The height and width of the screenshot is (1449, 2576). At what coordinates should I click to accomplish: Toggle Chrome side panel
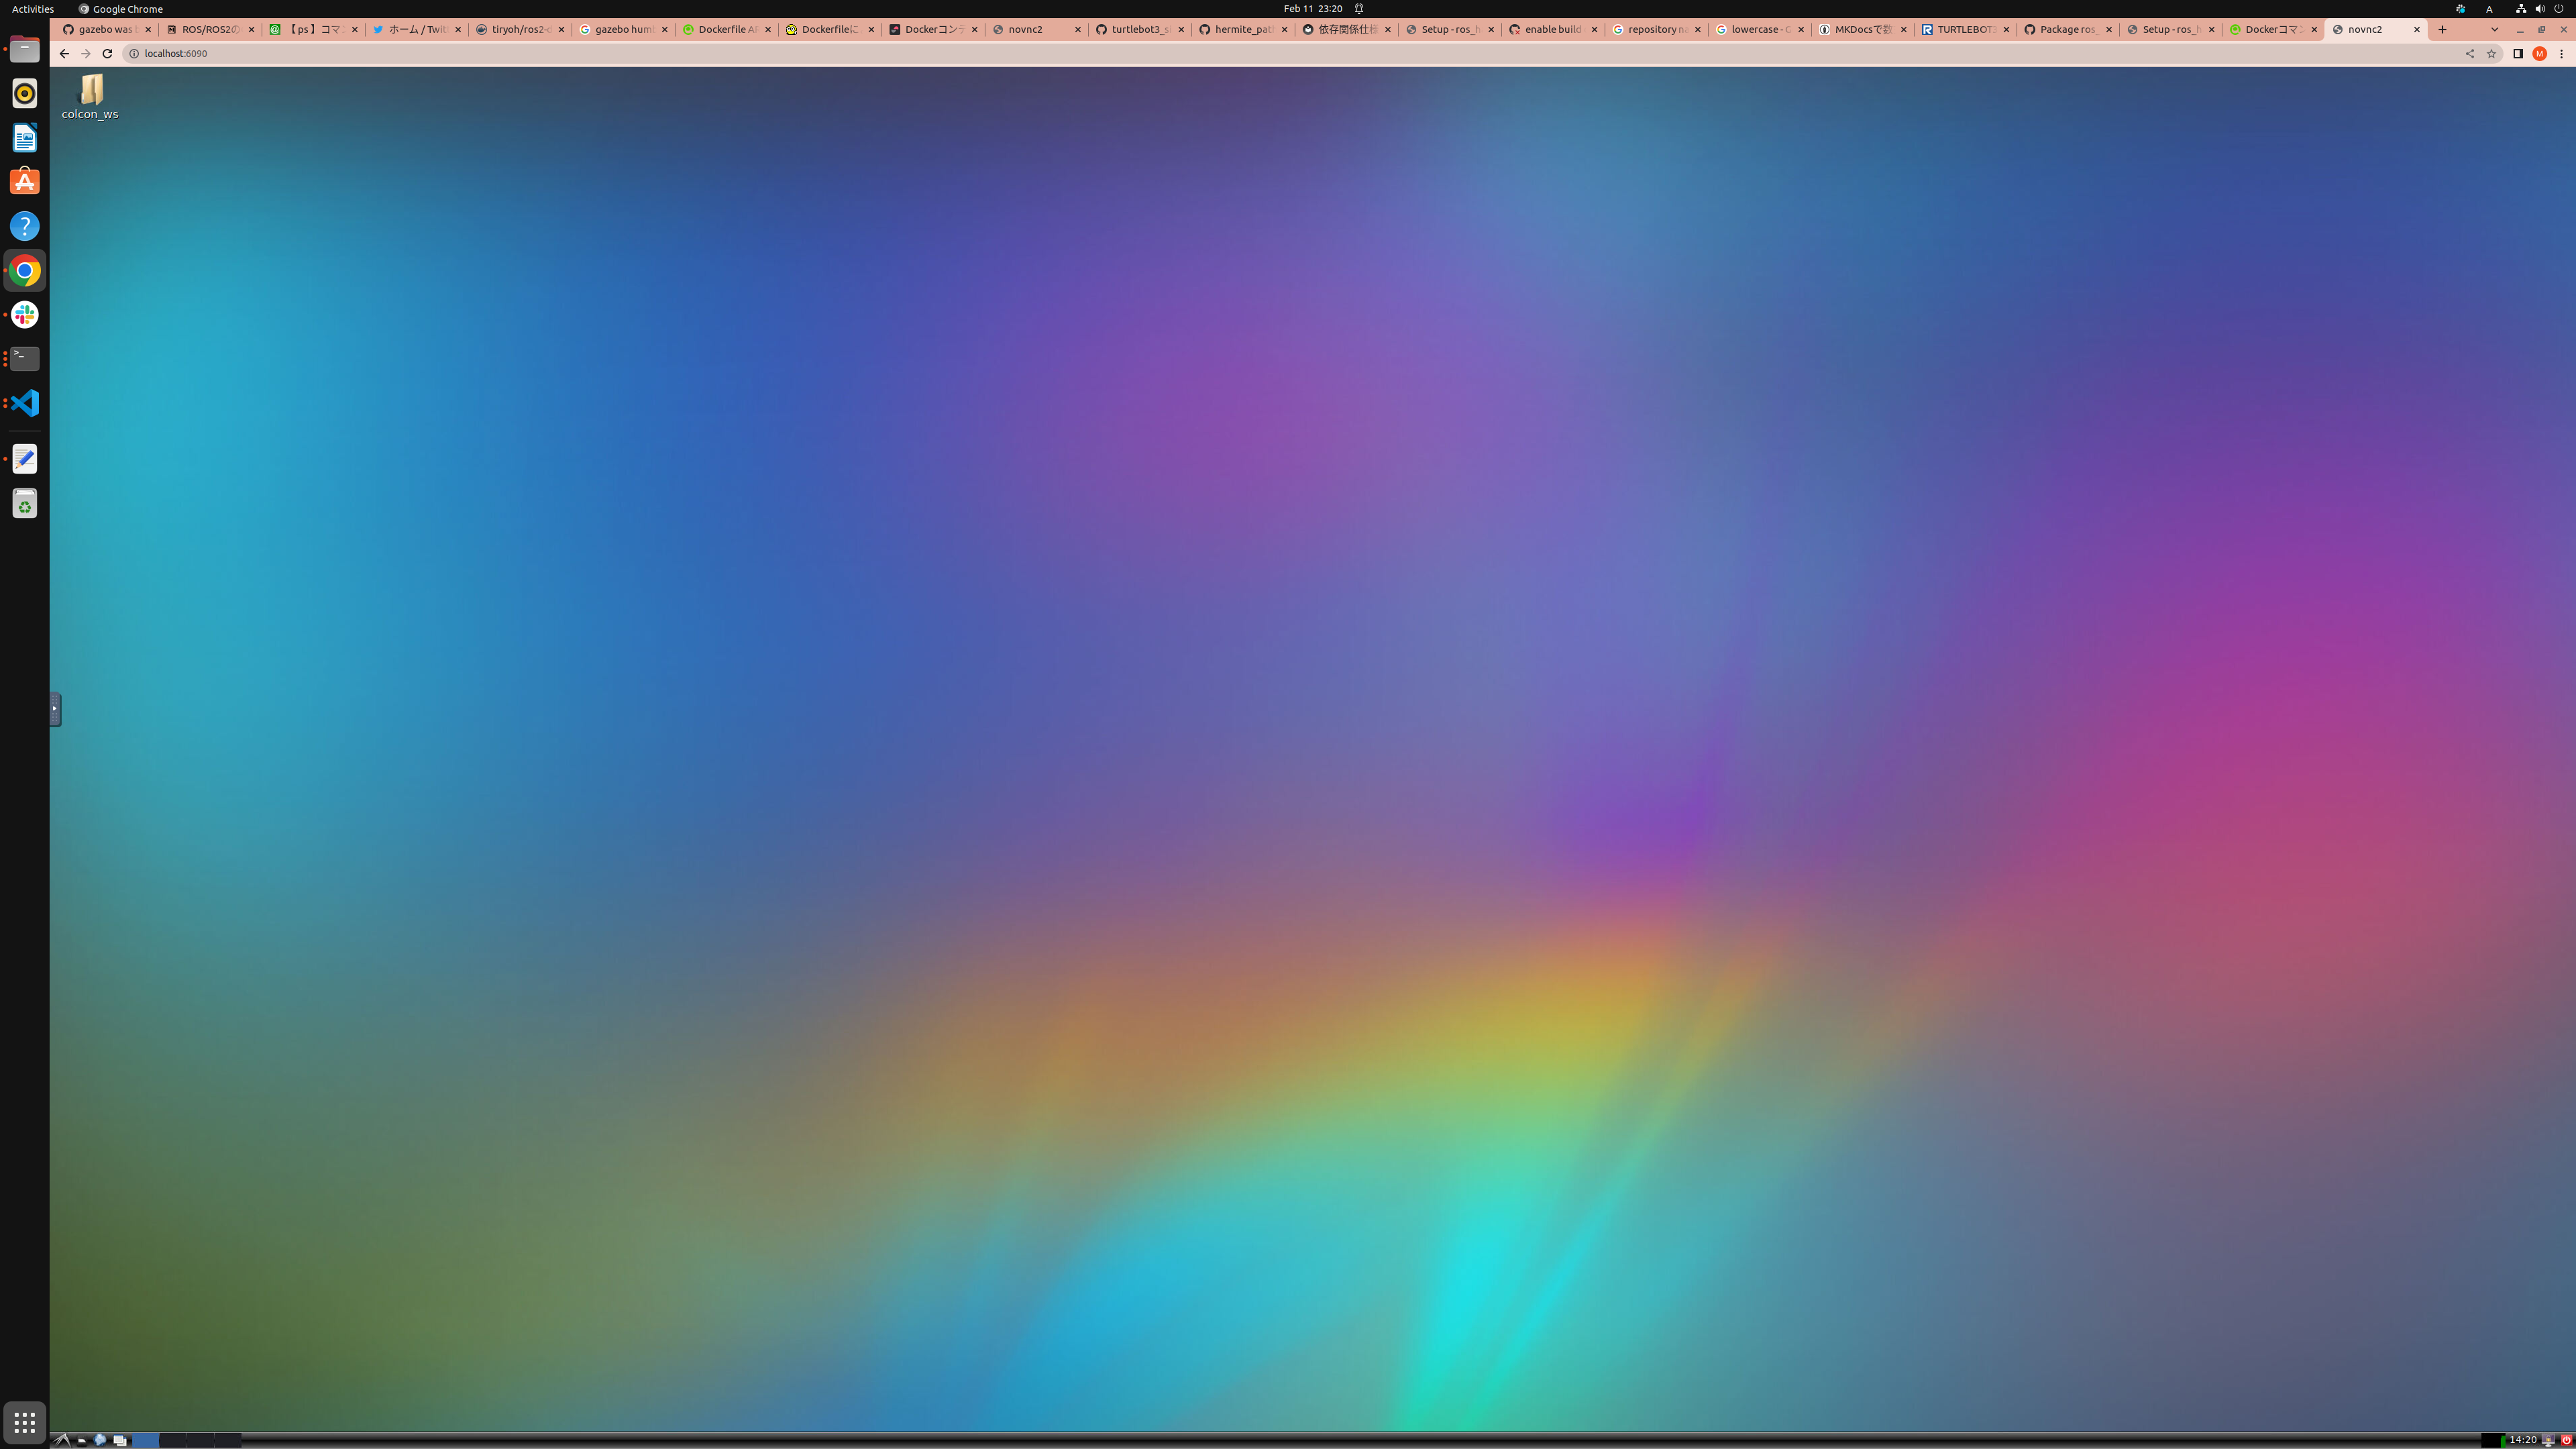pos(2518,54)
